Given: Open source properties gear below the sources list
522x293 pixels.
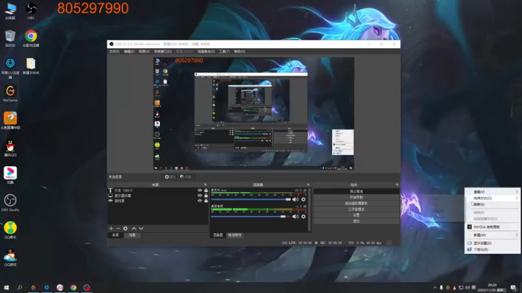Looking at the screenshot, I should [125, 229].
